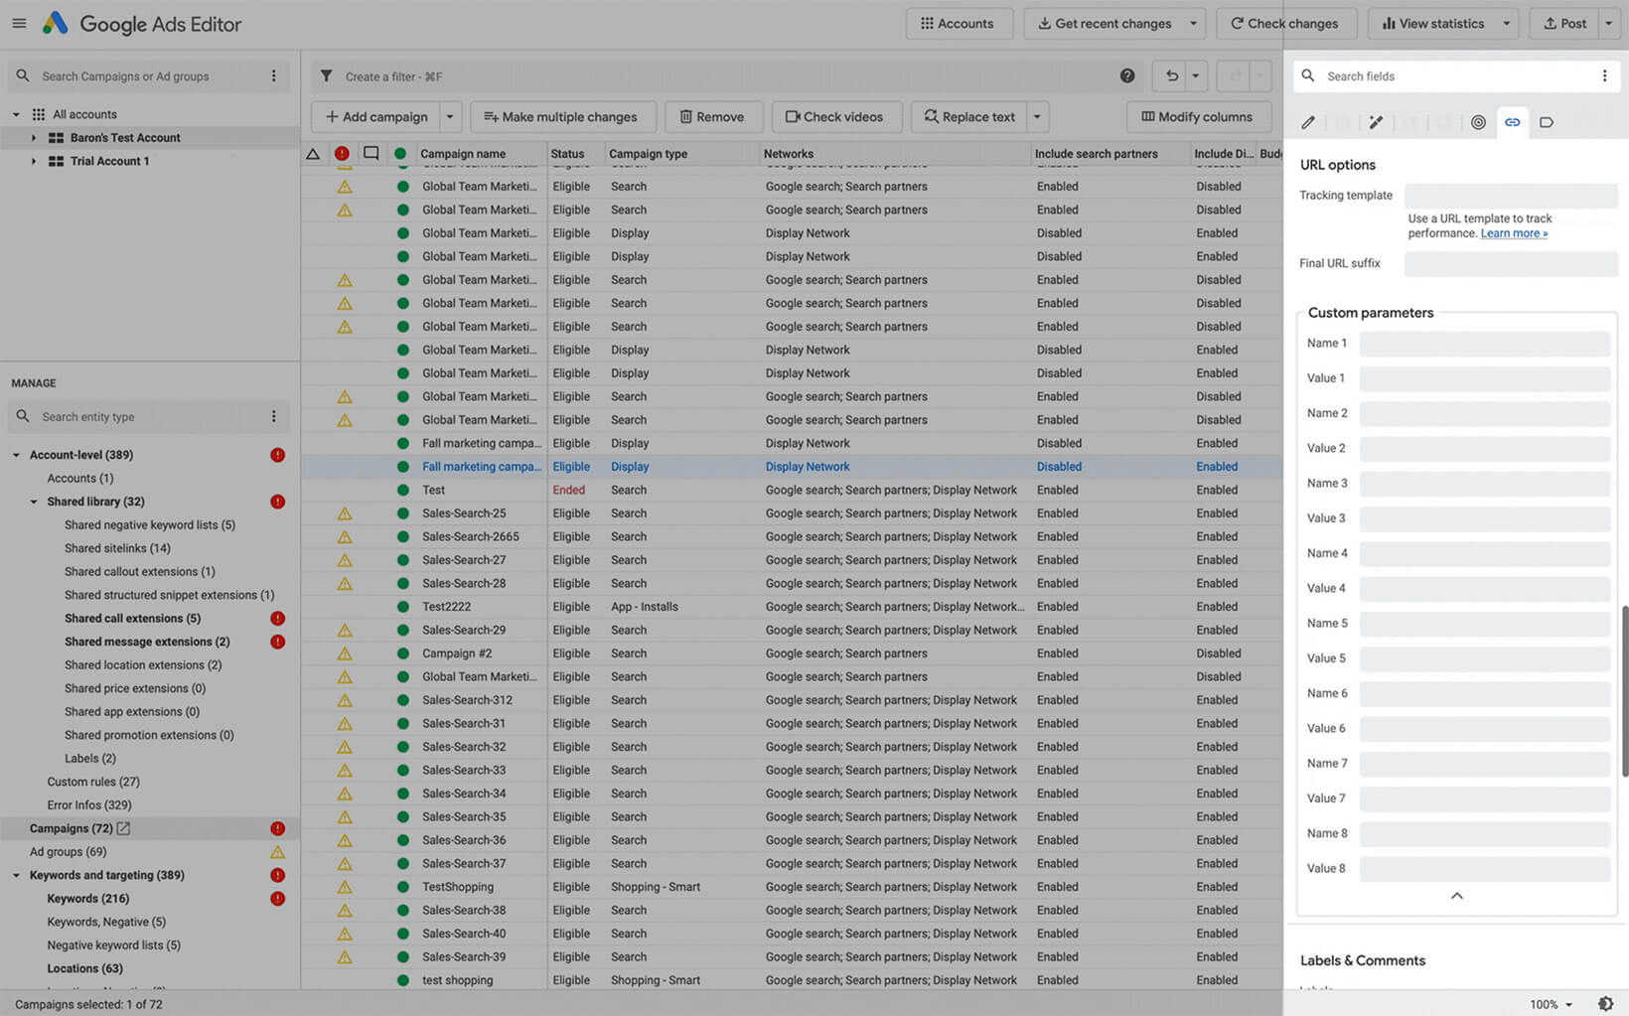Image resolution: width=1629 pixels, height=1016 pixels.
Task: Open entity type search three-dot menu
Action: point(274,417)
